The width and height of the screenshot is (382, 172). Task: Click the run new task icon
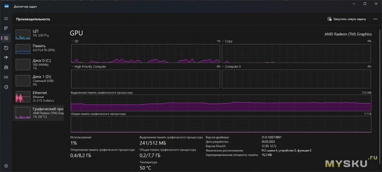point(329,19)
